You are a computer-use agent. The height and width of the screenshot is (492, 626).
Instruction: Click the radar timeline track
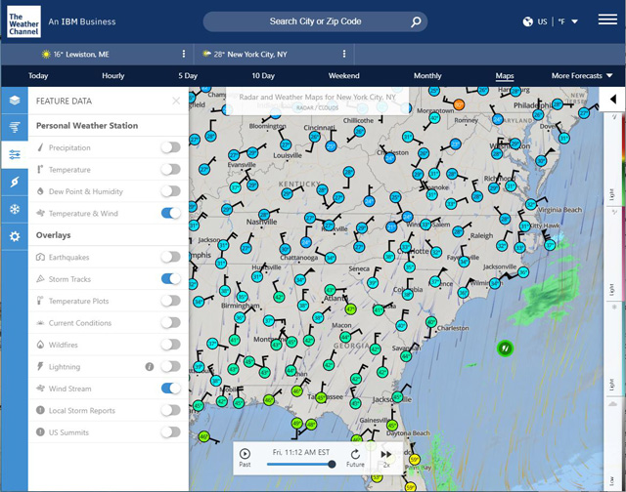[x=299, y=464]
